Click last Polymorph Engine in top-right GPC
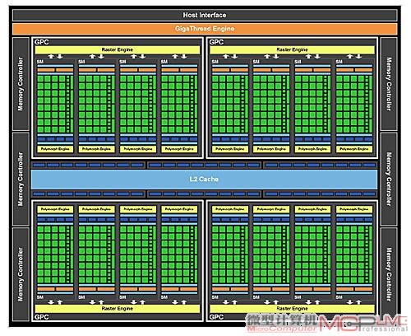This screenshot has height=336, width=411. 354,149
